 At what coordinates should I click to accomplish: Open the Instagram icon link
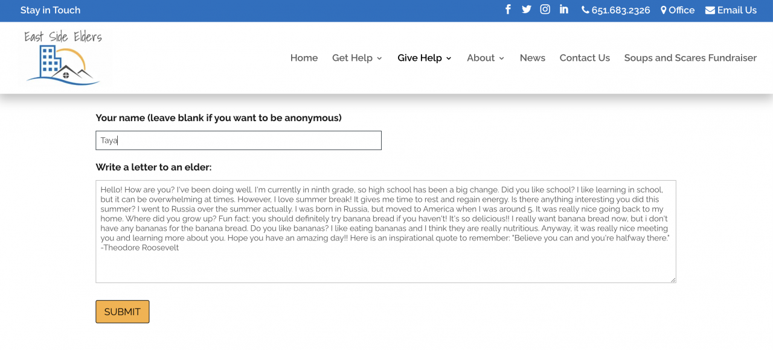click(x=545, y=9)
